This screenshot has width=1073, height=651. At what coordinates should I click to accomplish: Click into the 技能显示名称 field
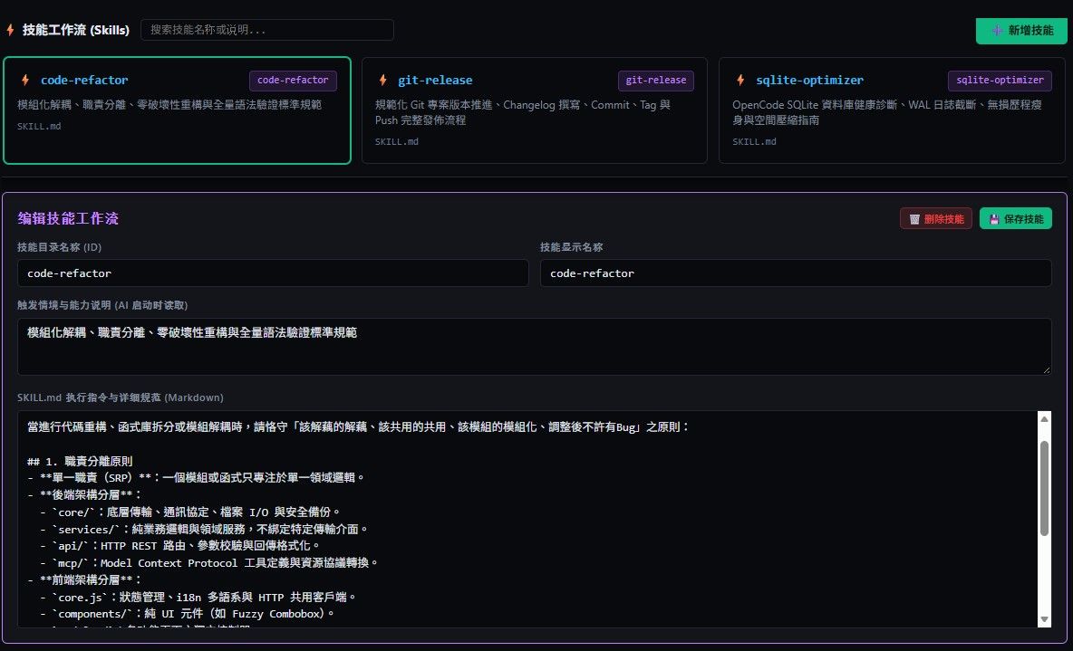796,273
